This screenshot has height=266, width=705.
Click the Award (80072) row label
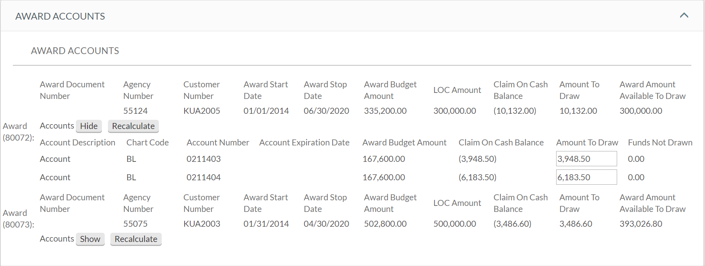pos(18,132)
